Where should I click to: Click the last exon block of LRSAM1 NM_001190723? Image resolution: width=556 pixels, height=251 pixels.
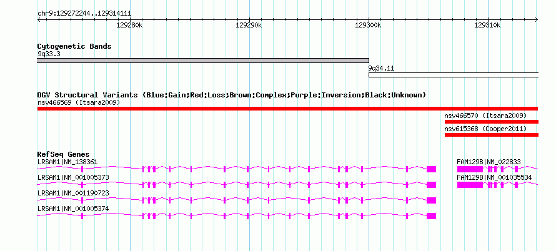pos(431,200)
